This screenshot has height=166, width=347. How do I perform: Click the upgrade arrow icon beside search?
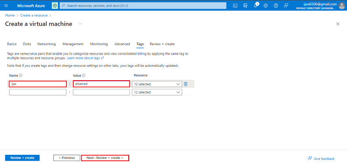[x=55, y=6]
